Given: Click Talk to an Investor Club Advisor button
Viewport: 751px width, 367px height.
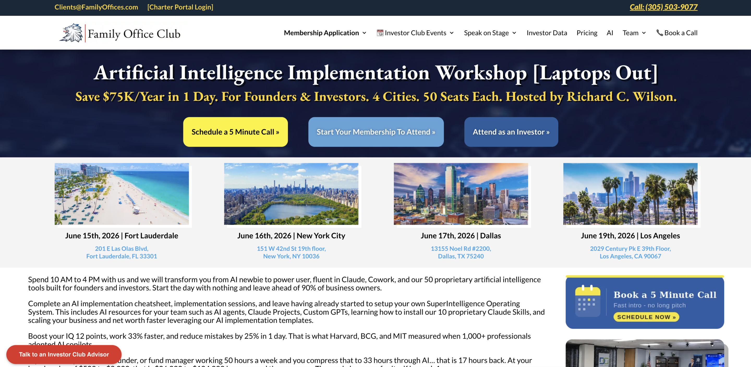Looking at the screenshot, I should pos(64,354).
